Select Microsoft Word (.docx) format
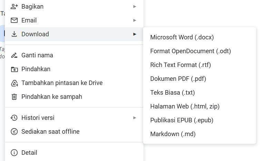Viewport: 277px width, 161px height. click(182, 37)
